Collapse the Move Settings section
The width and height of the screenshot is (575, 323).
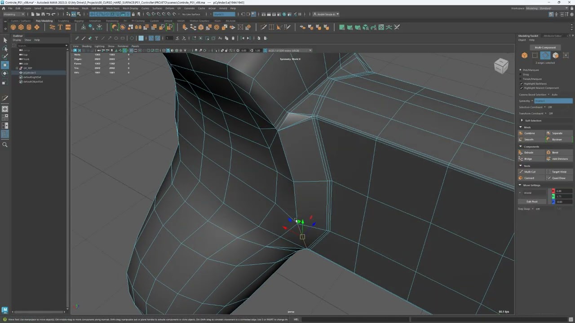[x=521, y=185]
